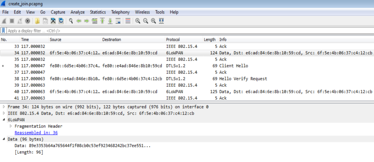Follow the 'Reassembled in: 36' link
Viewport: 374px width, 162px height.
pyautogui.click(x=36, y=133)
